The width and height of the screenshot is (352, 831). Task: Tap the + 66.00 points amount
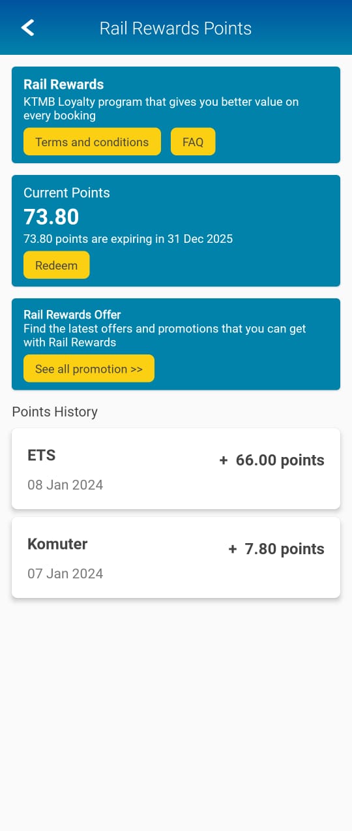(x=272, y=460)
